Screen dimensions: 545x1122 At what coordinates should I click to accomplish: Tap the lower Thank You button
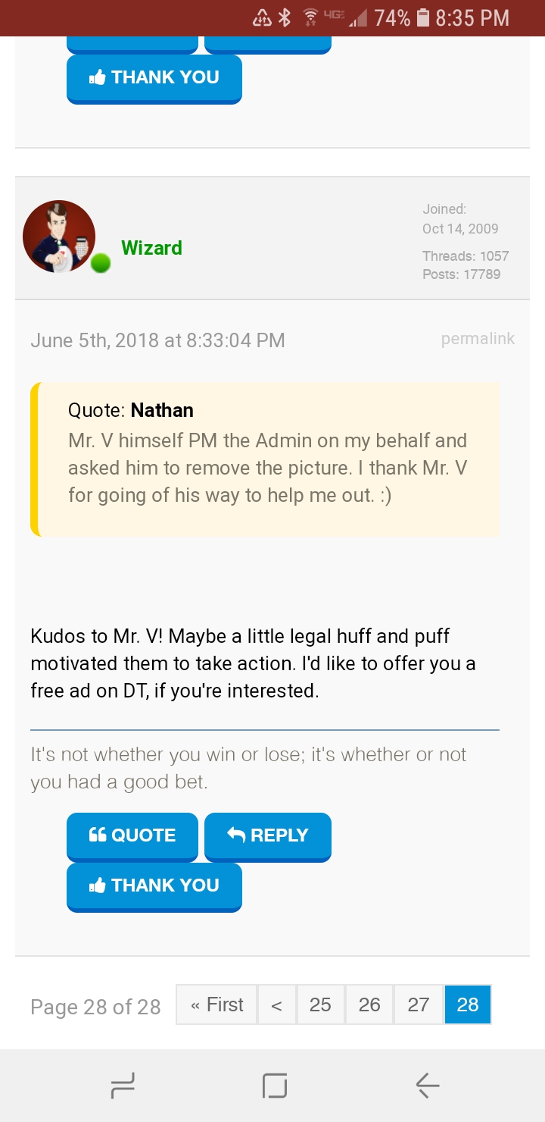pos(154,885)
